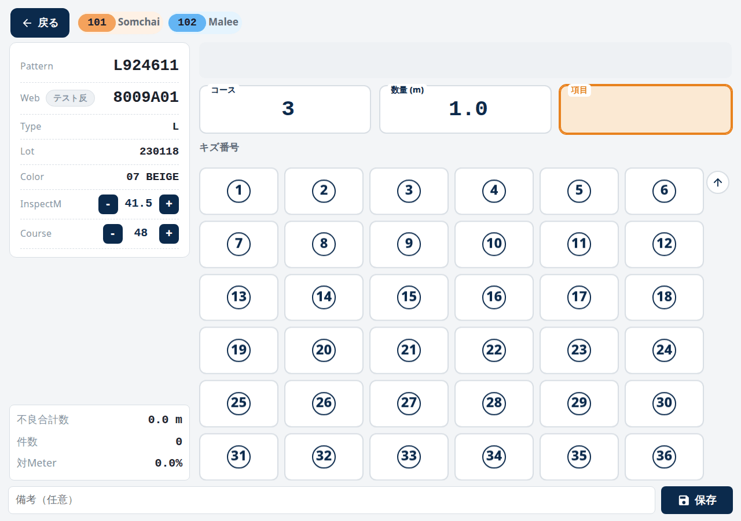Select defect number 26

[324, 403]
